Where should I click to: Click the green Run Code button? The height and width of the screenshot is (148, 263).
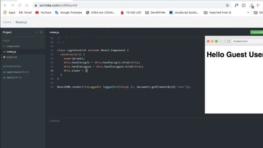pos(257,32)
